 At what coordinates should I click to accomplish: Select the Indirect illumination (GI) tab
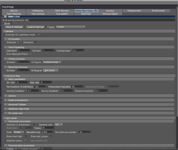[x=86, y=11]
